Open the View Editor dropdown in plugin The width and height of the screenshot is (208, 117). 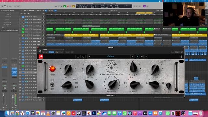coord(177,52)
